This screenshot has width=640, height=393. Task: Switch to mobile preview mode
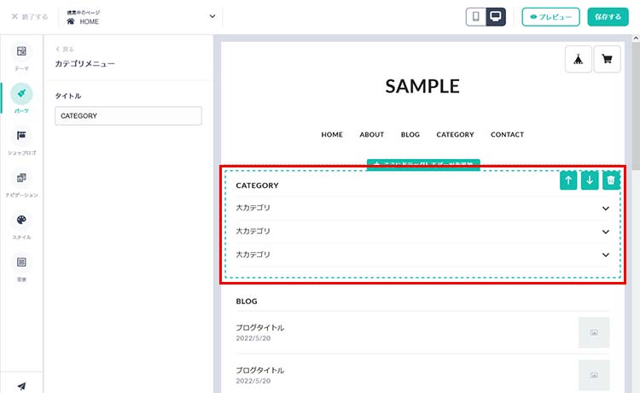pos(476,17)
